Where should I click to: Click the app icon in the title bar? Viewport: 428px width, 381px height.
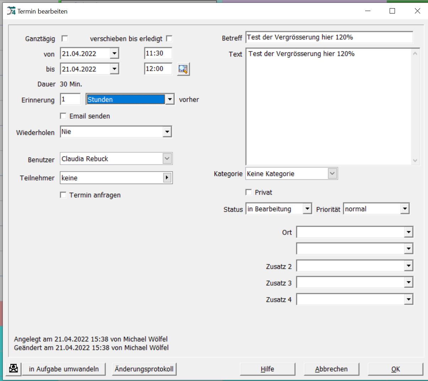pos(11,11)
